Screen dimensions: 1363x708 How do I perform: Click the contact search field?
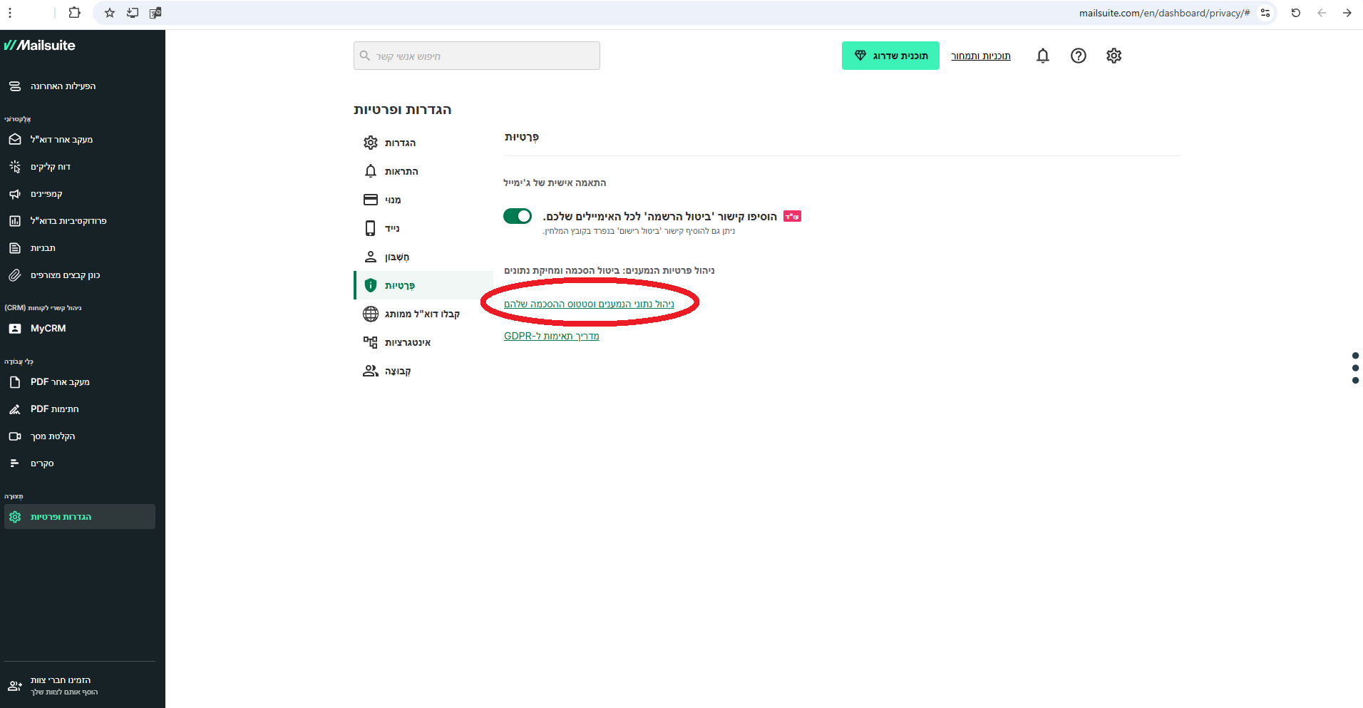[x=476, y=56]
